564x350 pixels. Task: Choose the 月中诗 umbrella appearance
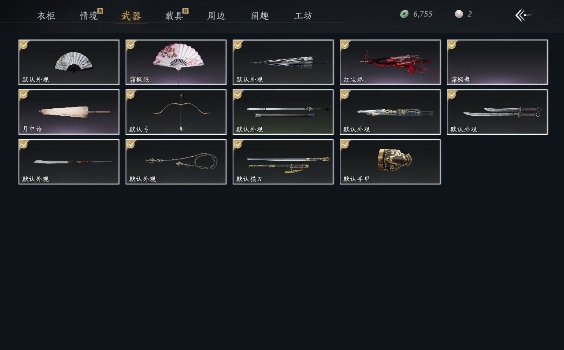coord(69,112)
